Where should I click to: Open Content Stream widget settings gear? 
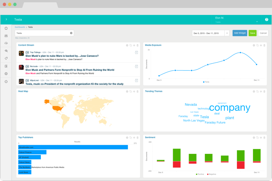pos(127,45)
